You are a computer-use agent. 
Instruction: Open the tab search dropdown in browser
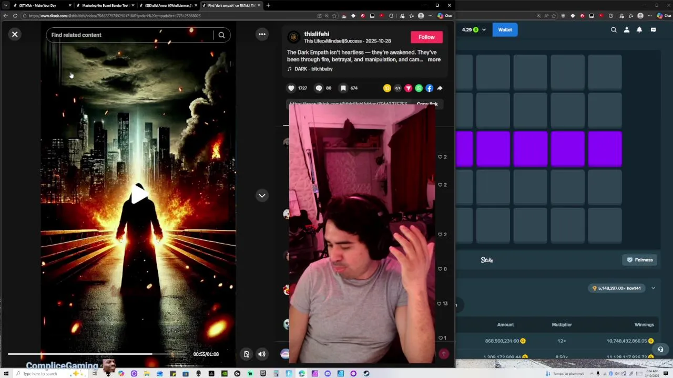pos(6,5)
